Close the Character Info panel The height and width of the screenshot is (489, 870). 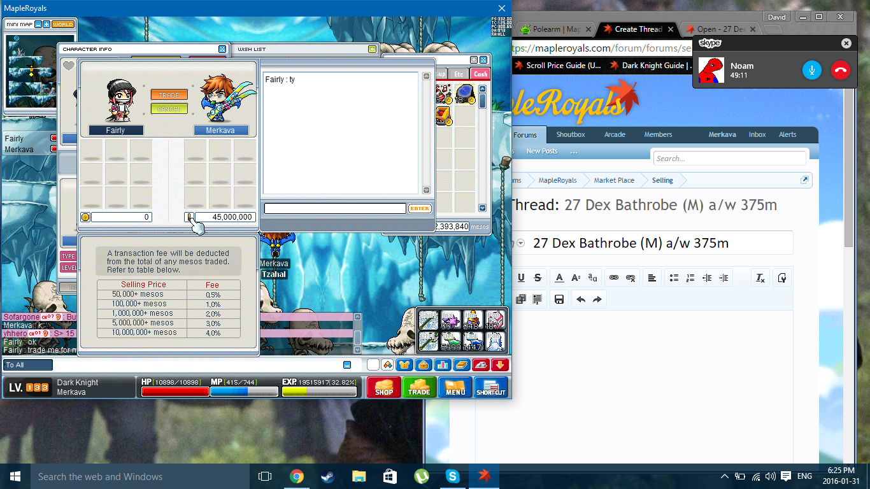tap(222, 49)
